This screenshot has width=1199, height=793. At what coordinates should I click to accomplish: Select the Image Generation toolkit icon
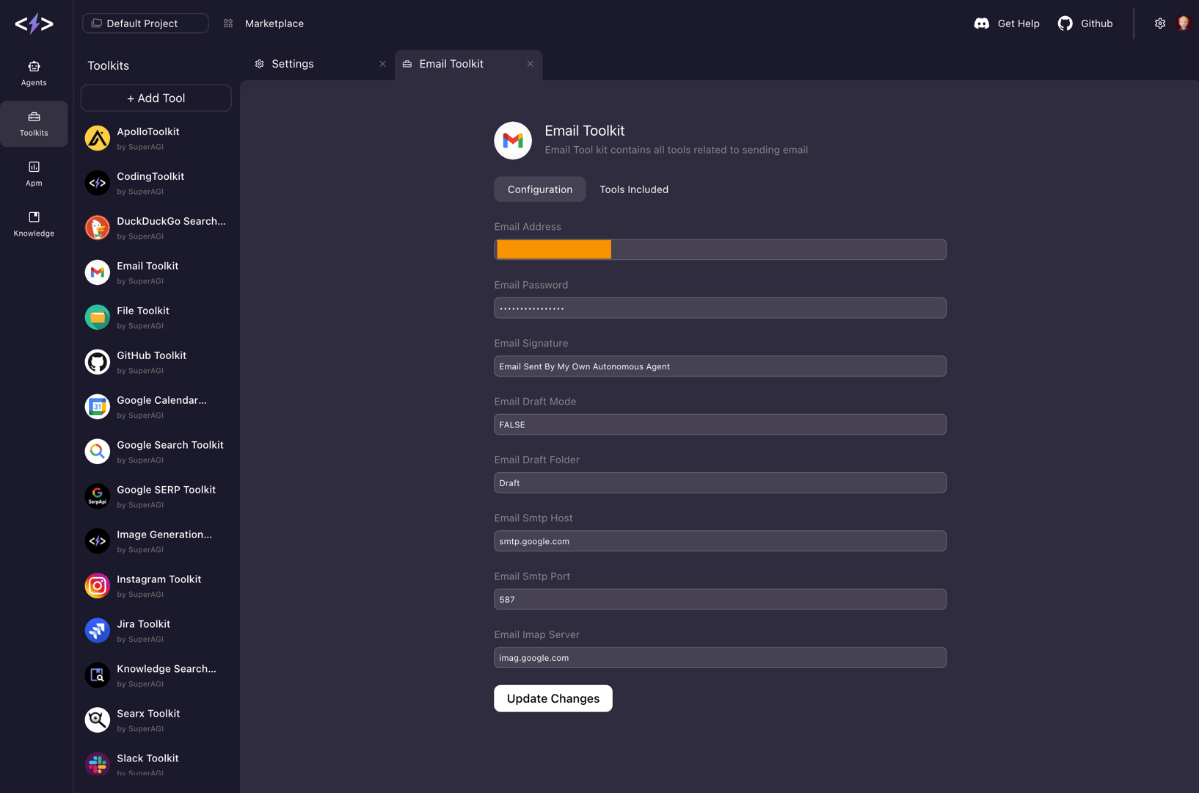[97, 541]
